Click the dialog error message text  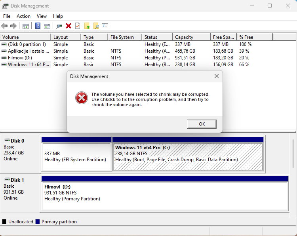tap(150, 99)
